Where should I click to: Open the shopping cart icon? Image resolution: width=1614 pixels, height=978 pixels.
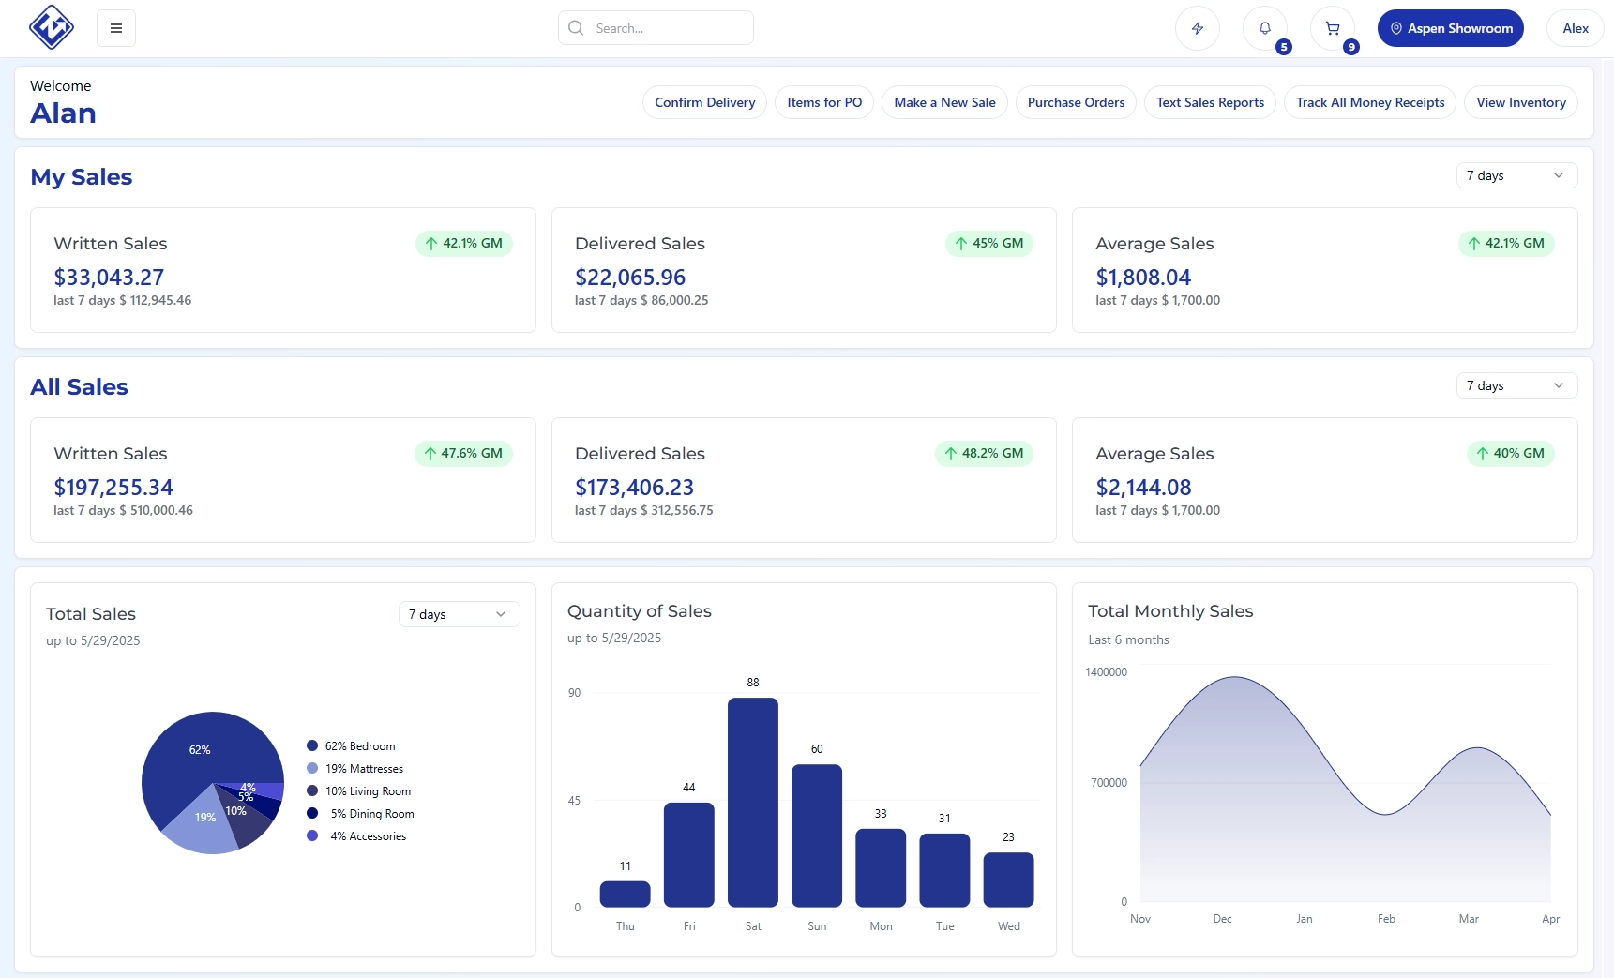click(x=1333, y=28)
